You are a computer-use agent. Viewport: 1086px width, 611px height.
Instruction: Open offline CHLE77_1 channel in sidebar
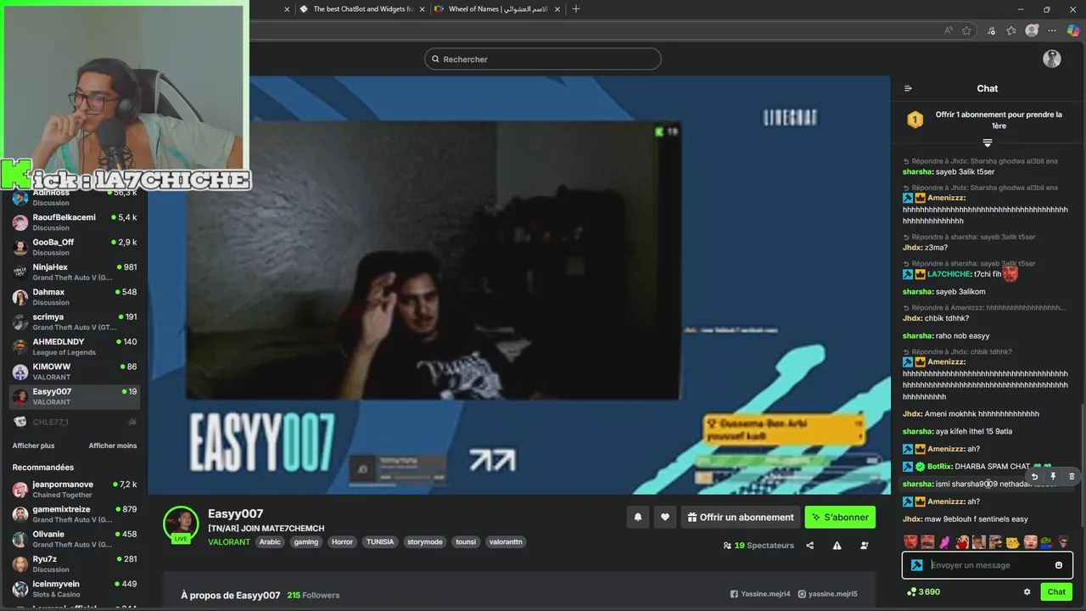pos(75,422)
